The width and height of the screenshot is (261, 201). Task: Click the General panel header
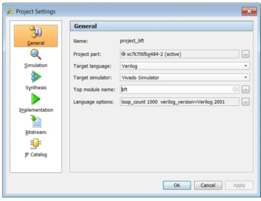(162, 26)
